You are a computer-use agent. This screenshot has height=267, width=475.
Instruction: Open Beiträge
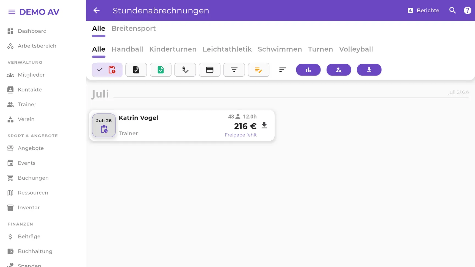point(24,236)
